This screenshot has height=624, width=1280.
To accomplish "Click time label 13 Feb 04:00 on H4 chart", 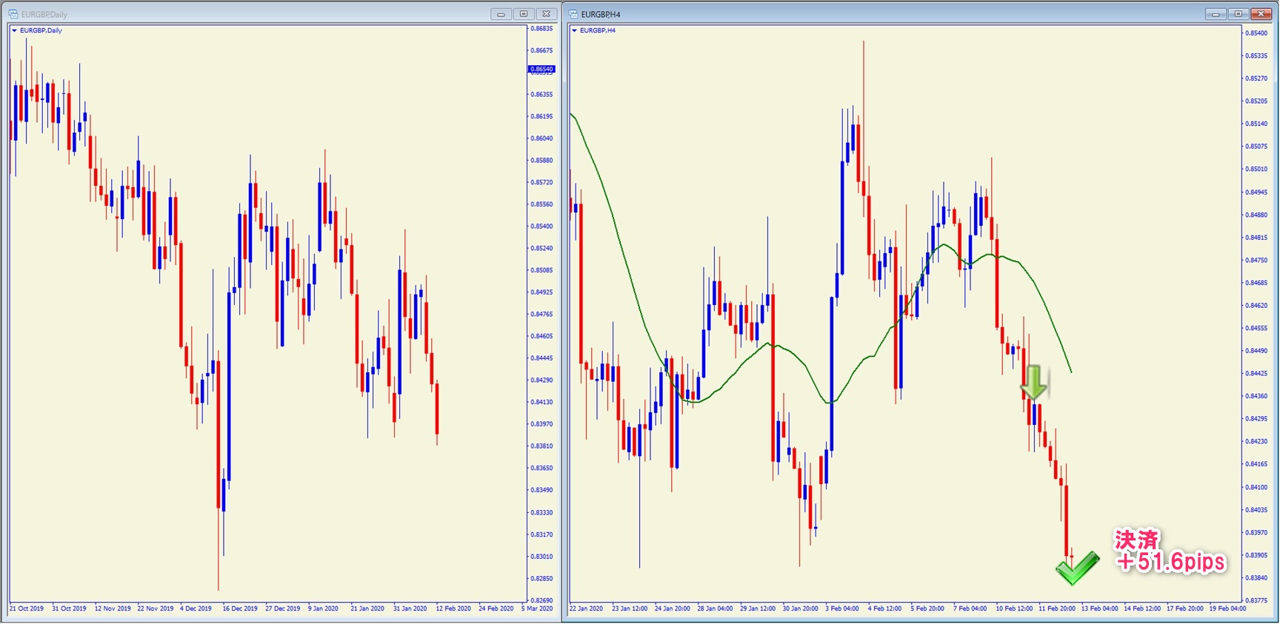I will click(1100, 608).
